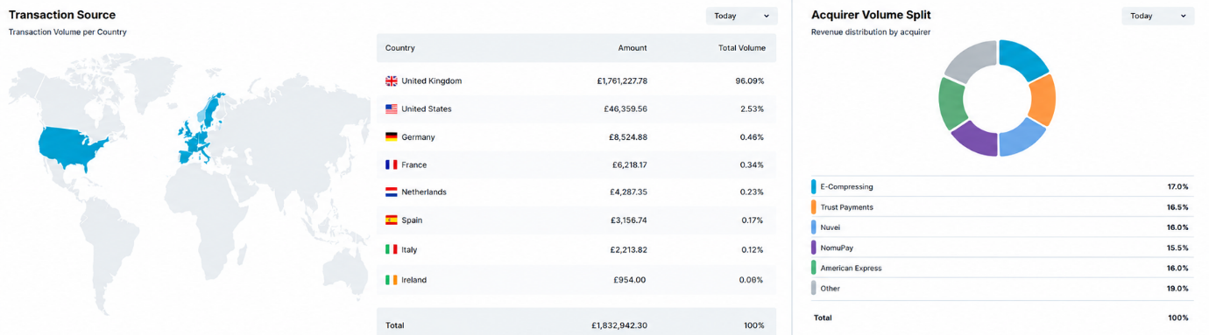Select the NomuPay purple legend swatch
This screenshot has width=1209, height=335.
click(814, 248)
